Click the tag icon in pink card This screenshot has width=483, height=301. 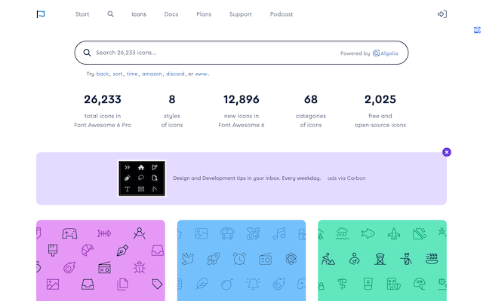[x=157, y=284]
